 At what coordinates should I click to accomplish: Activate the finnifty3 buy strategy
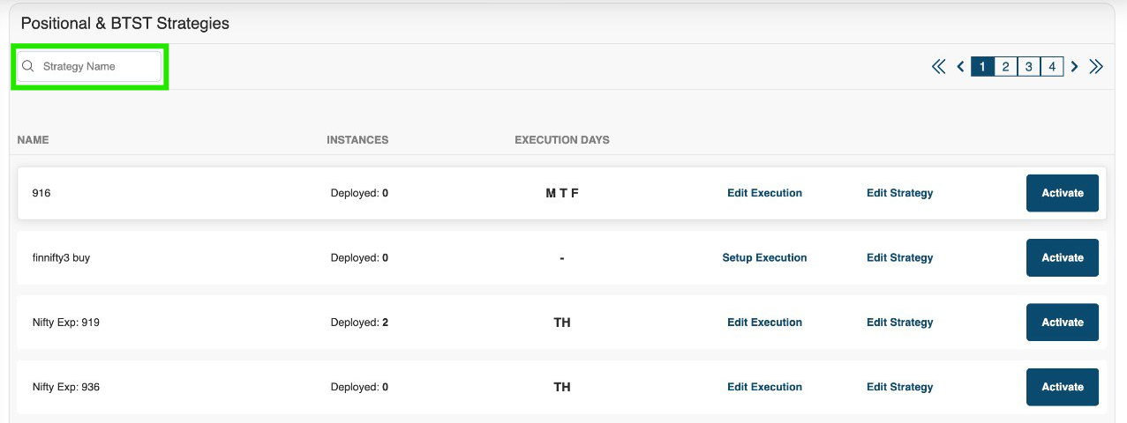[x=1063, y=257]
